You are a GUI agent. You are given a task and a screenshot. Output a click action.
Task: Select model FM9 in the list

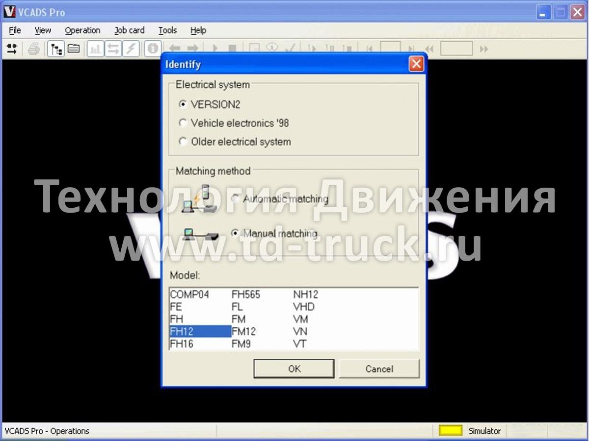pyautogui.click(x=241, y=344)
